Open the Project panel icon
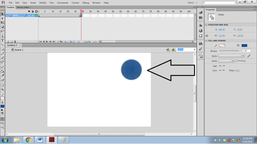Screen dimensions: 257x144 point(201,57)
